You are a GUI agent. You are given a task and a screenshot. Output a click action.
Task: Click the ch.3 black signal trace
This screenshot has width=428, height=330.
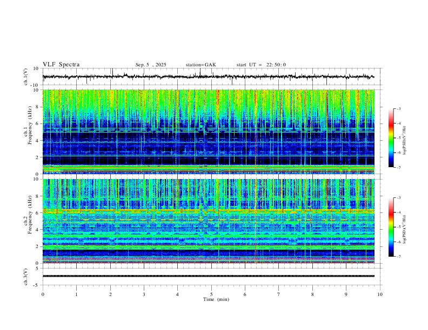[209, 276]
